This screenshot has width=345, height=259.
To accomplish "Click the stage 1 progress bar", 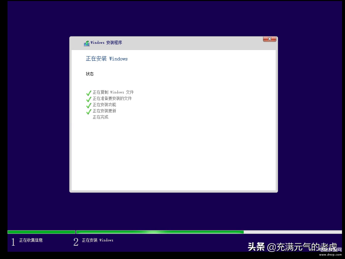I will (41, 232).
